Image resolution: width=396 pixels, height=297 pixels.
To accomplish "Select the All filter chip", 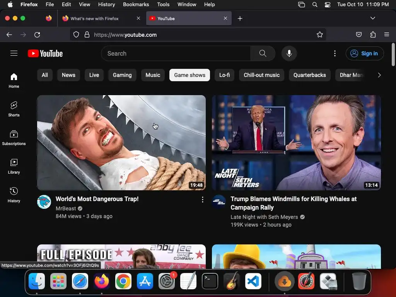I will click(45, 75).
